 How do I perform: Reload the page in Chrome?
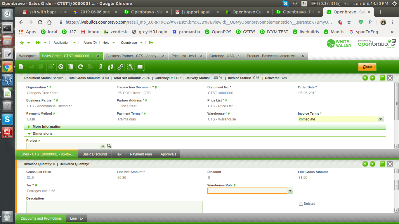(40, 22)
